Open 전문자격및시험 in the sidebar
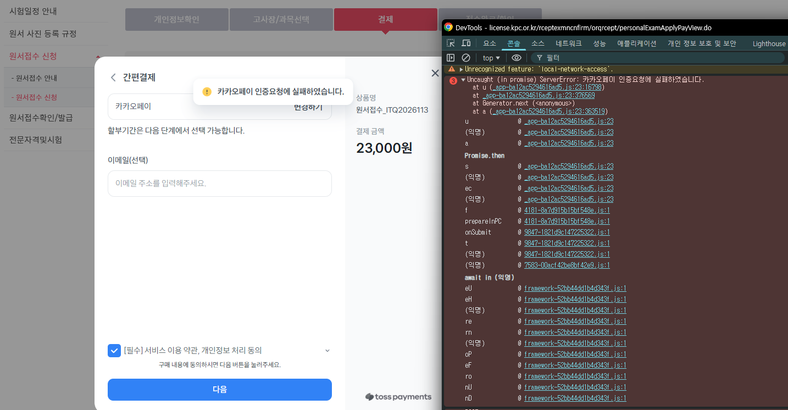The image size is (788, 410). pos(36,140)
